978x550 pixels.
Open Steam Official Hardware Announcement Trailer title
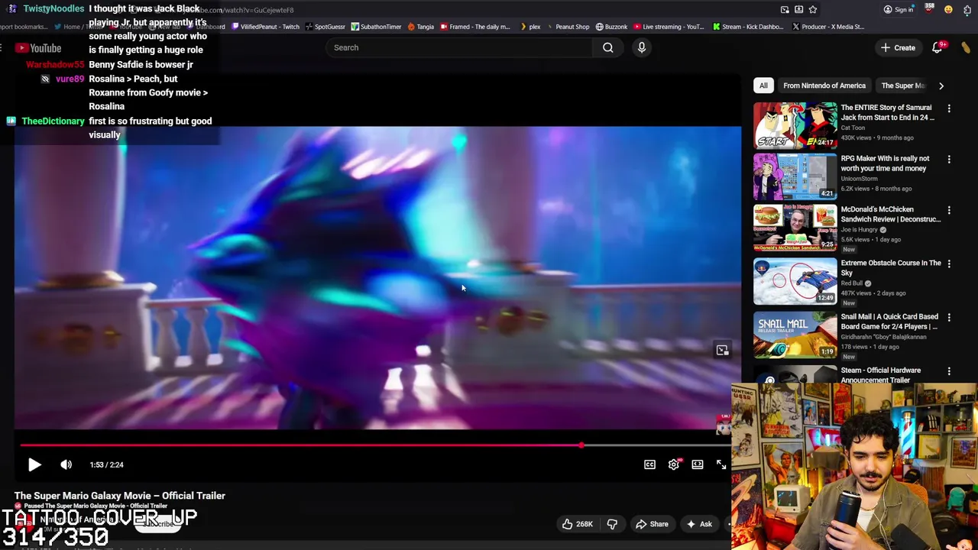coord(881,375)
